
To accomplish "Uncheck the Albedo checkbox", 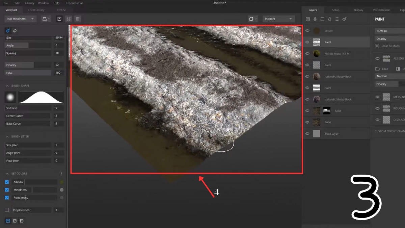I will click(x=7, y=182).
